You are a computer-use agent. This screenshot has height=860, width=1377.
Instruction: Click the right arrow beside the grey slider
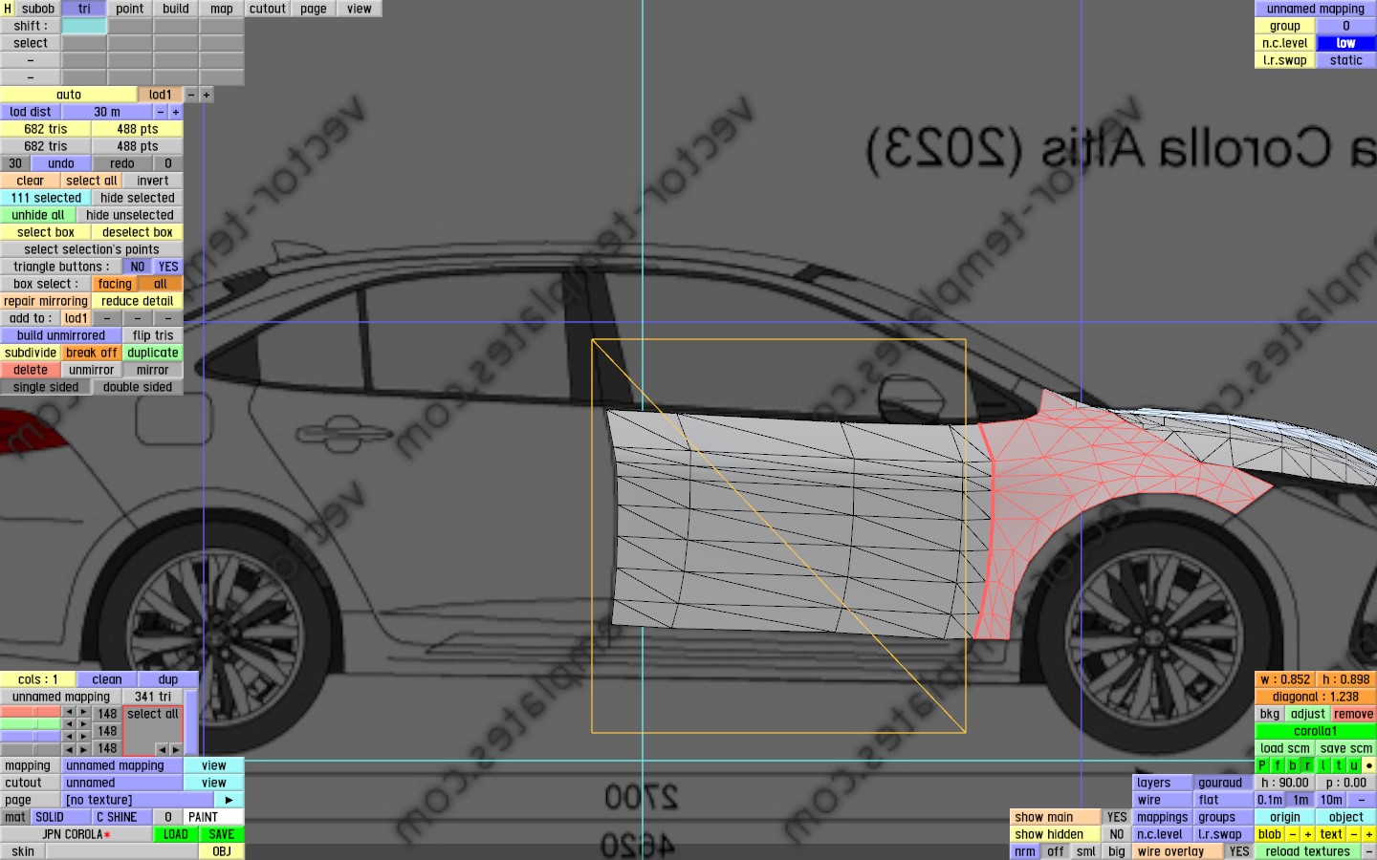click(x=84, y=749)
